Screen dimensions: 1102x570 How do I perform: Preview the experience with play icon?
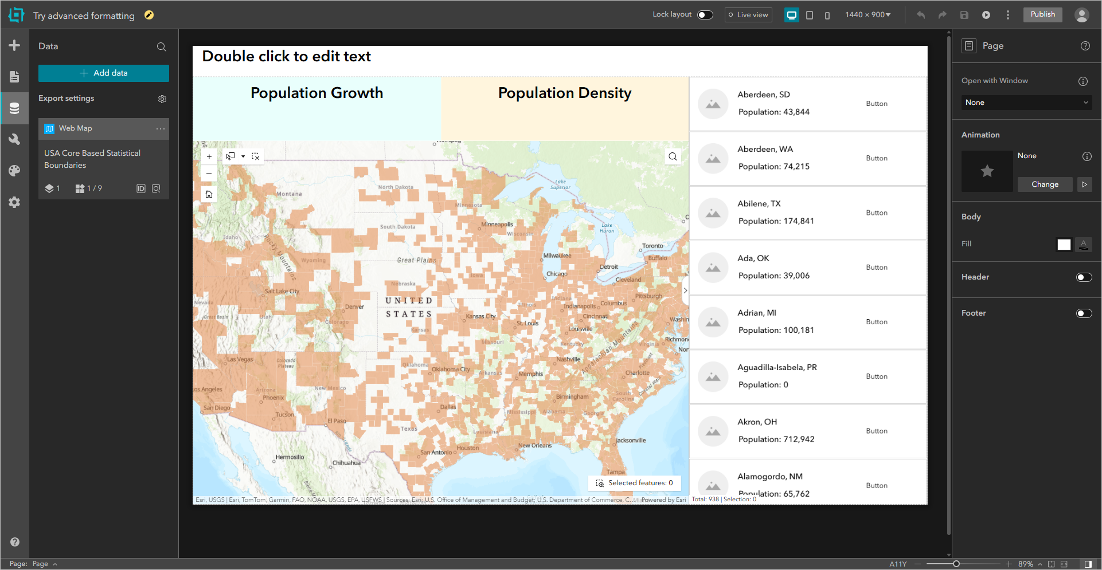[x=986, y=15]
